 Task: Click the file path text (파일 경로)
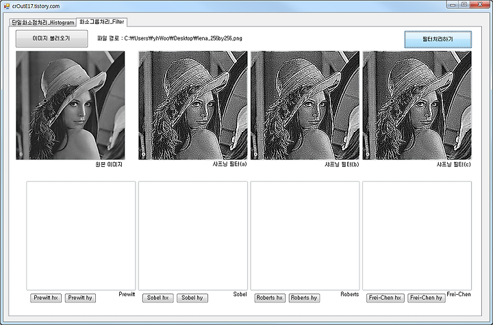(x=170, y=38)
